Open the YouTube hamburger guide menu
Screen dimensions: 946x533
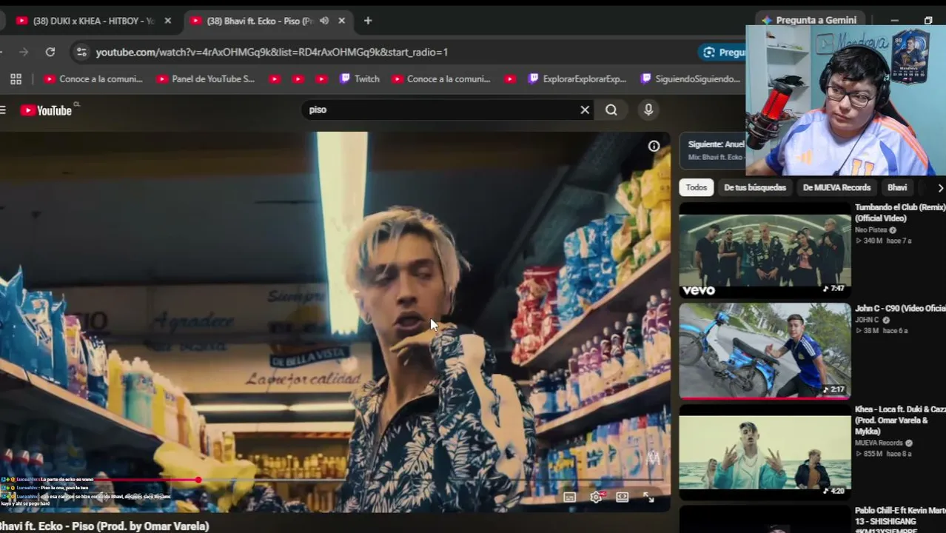(x=3, y=110)
